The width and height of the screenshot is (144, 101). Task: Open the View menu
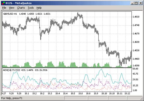click(11, 8)
